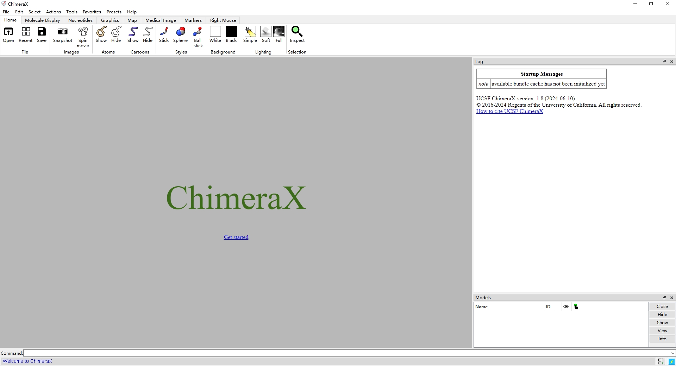
Task: Click the selection column header icon in Models
Action: 576,307
